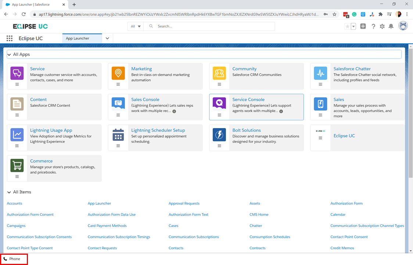Open the Card Payment Methods link
The image size is (413, 265).
click(x=107, y=226)
